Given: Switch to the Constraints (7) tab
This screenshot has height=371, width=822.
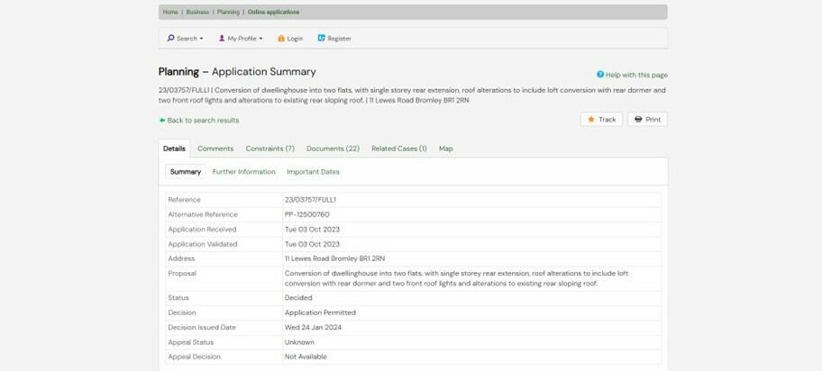Looking at the screenshot, I should (270, 149).
